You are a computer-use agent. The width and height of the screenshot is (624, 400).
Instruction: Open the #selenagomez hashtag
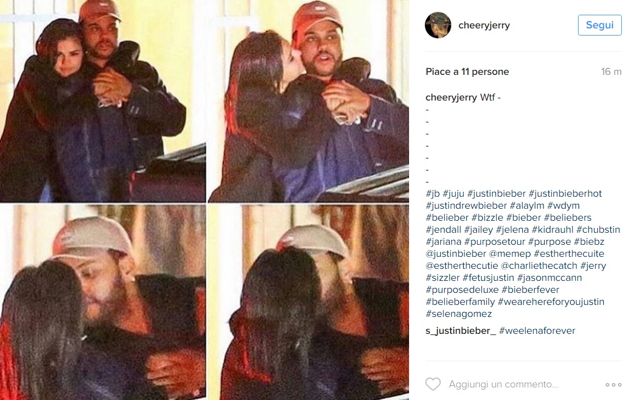(459, 314)
